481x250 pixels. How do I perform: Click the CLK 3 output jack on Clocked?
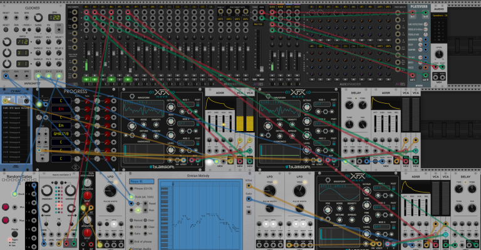pyautogui.click(x=59, y=76)
